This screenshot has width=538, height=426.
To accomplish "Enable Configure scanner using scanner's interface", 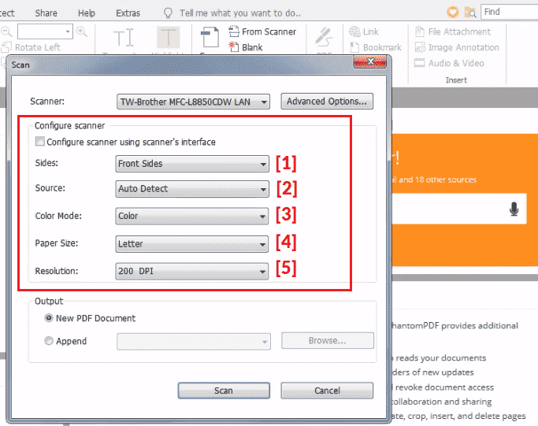I will point(40,141).
